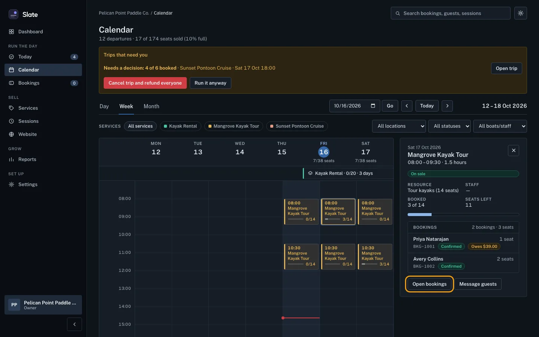Image resolution: width=539 pixels, height=337 pixels.
Task: Open Website section in sidebar
Action: (x=43, y=134)
